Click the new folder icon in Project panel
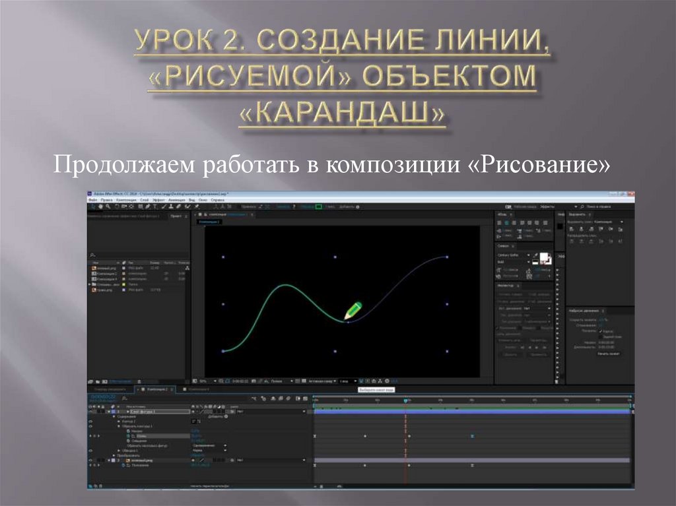676x506 pixels. click(98, 382)
